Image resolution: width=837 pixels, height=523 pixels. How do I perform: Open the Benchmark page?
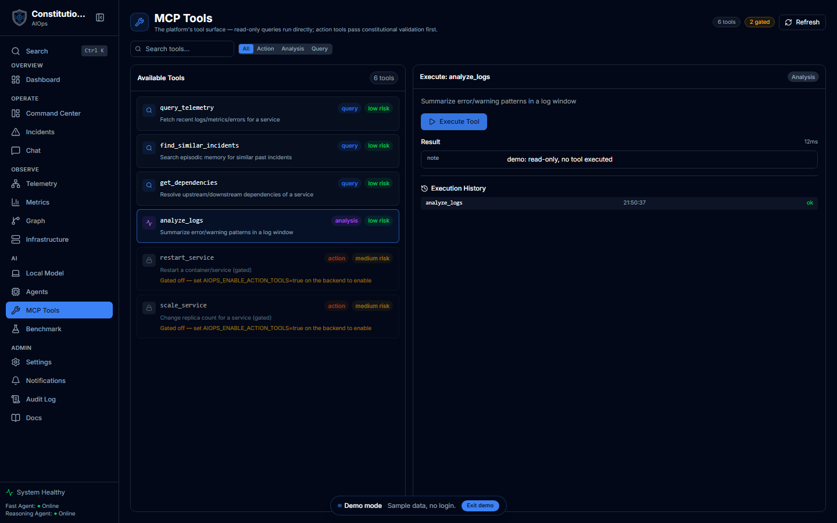(x=59, y=329)
